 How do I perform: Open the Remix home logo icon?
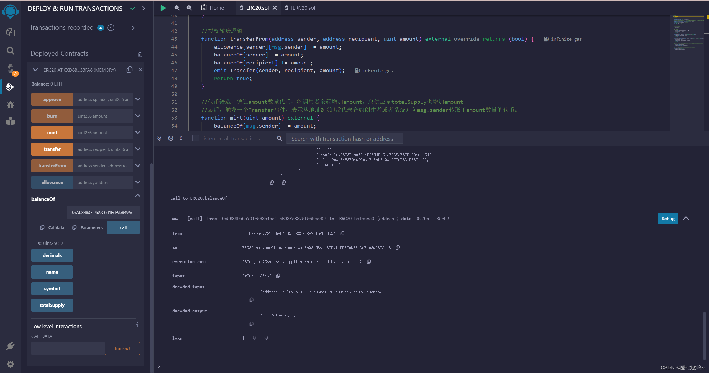(10, 12)
